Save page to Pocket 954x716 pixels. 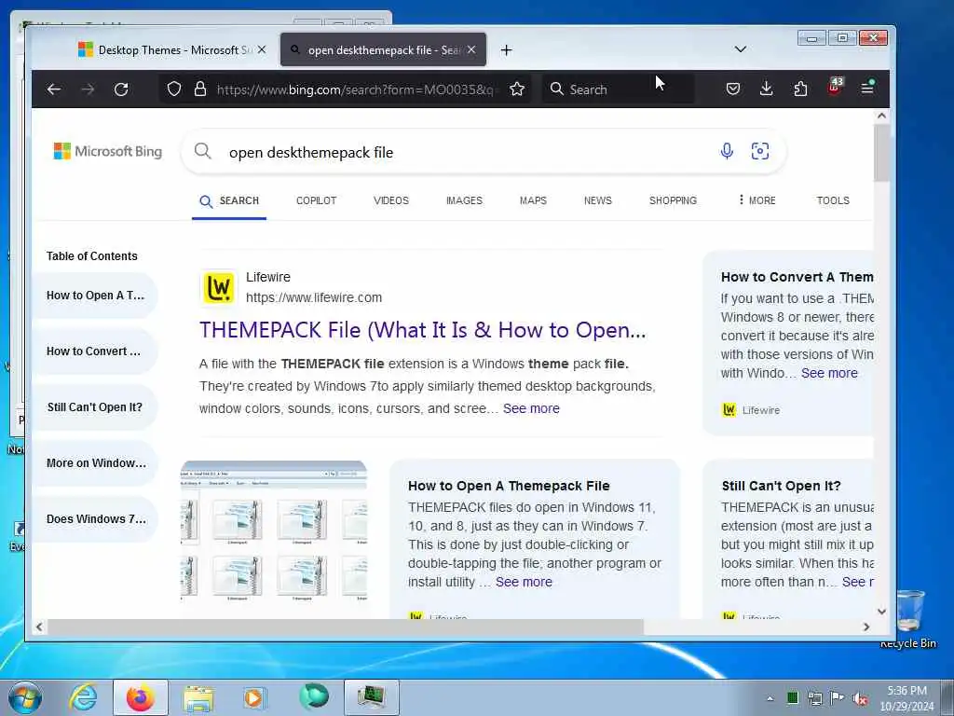pyautogui.click(x=733, y=89)
